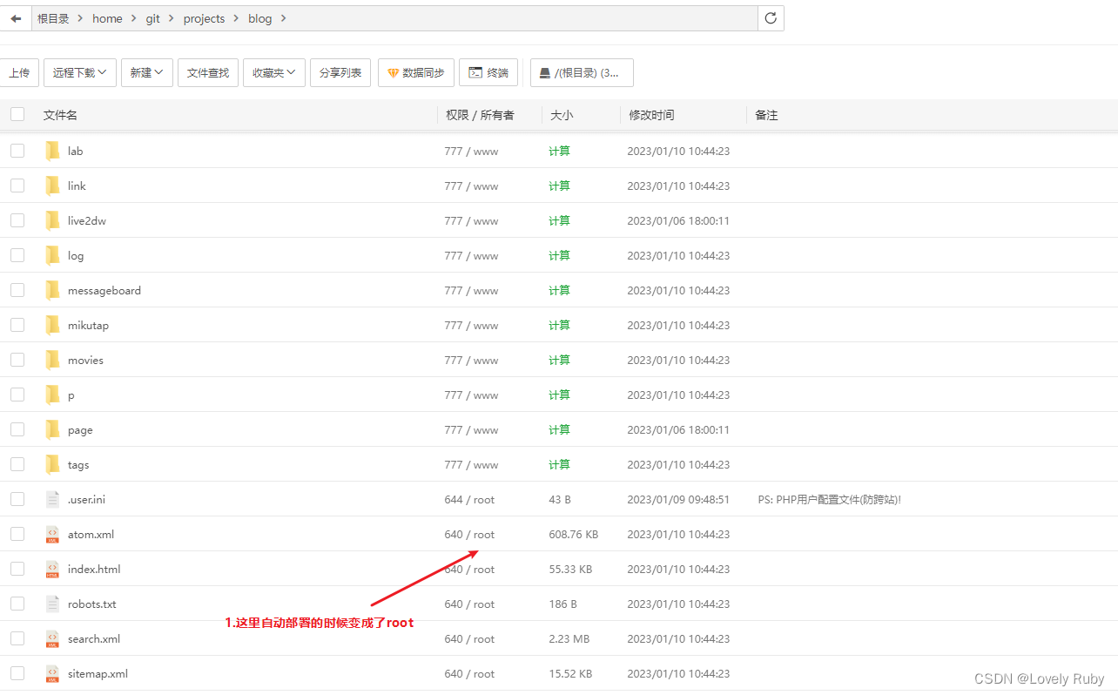Check the box for atom.xml
Viewport: 1118px width, 695px height.
coord(17,534)
